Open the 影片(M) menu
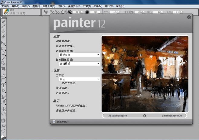The width and height of the screenshot is (199, 140). tap(98, 6)
